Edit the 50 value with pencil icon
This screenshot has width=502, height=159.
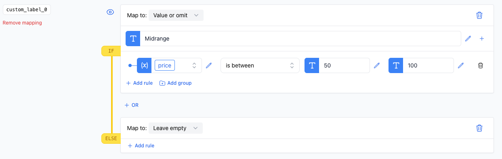pyautogui.click(x=377, y=65)
